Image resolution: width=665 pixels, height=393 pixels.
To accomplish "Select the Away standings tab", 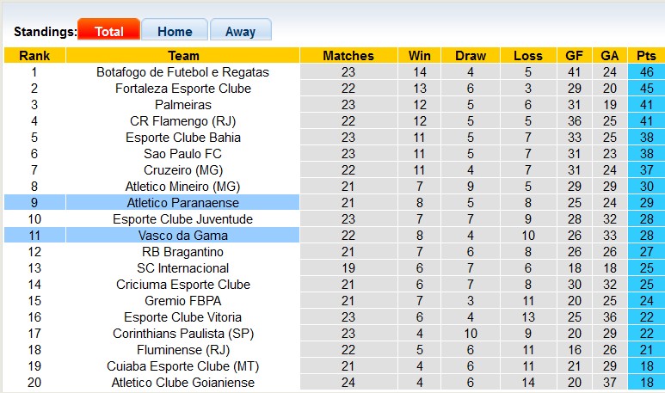I will click(x=240, y=31).
